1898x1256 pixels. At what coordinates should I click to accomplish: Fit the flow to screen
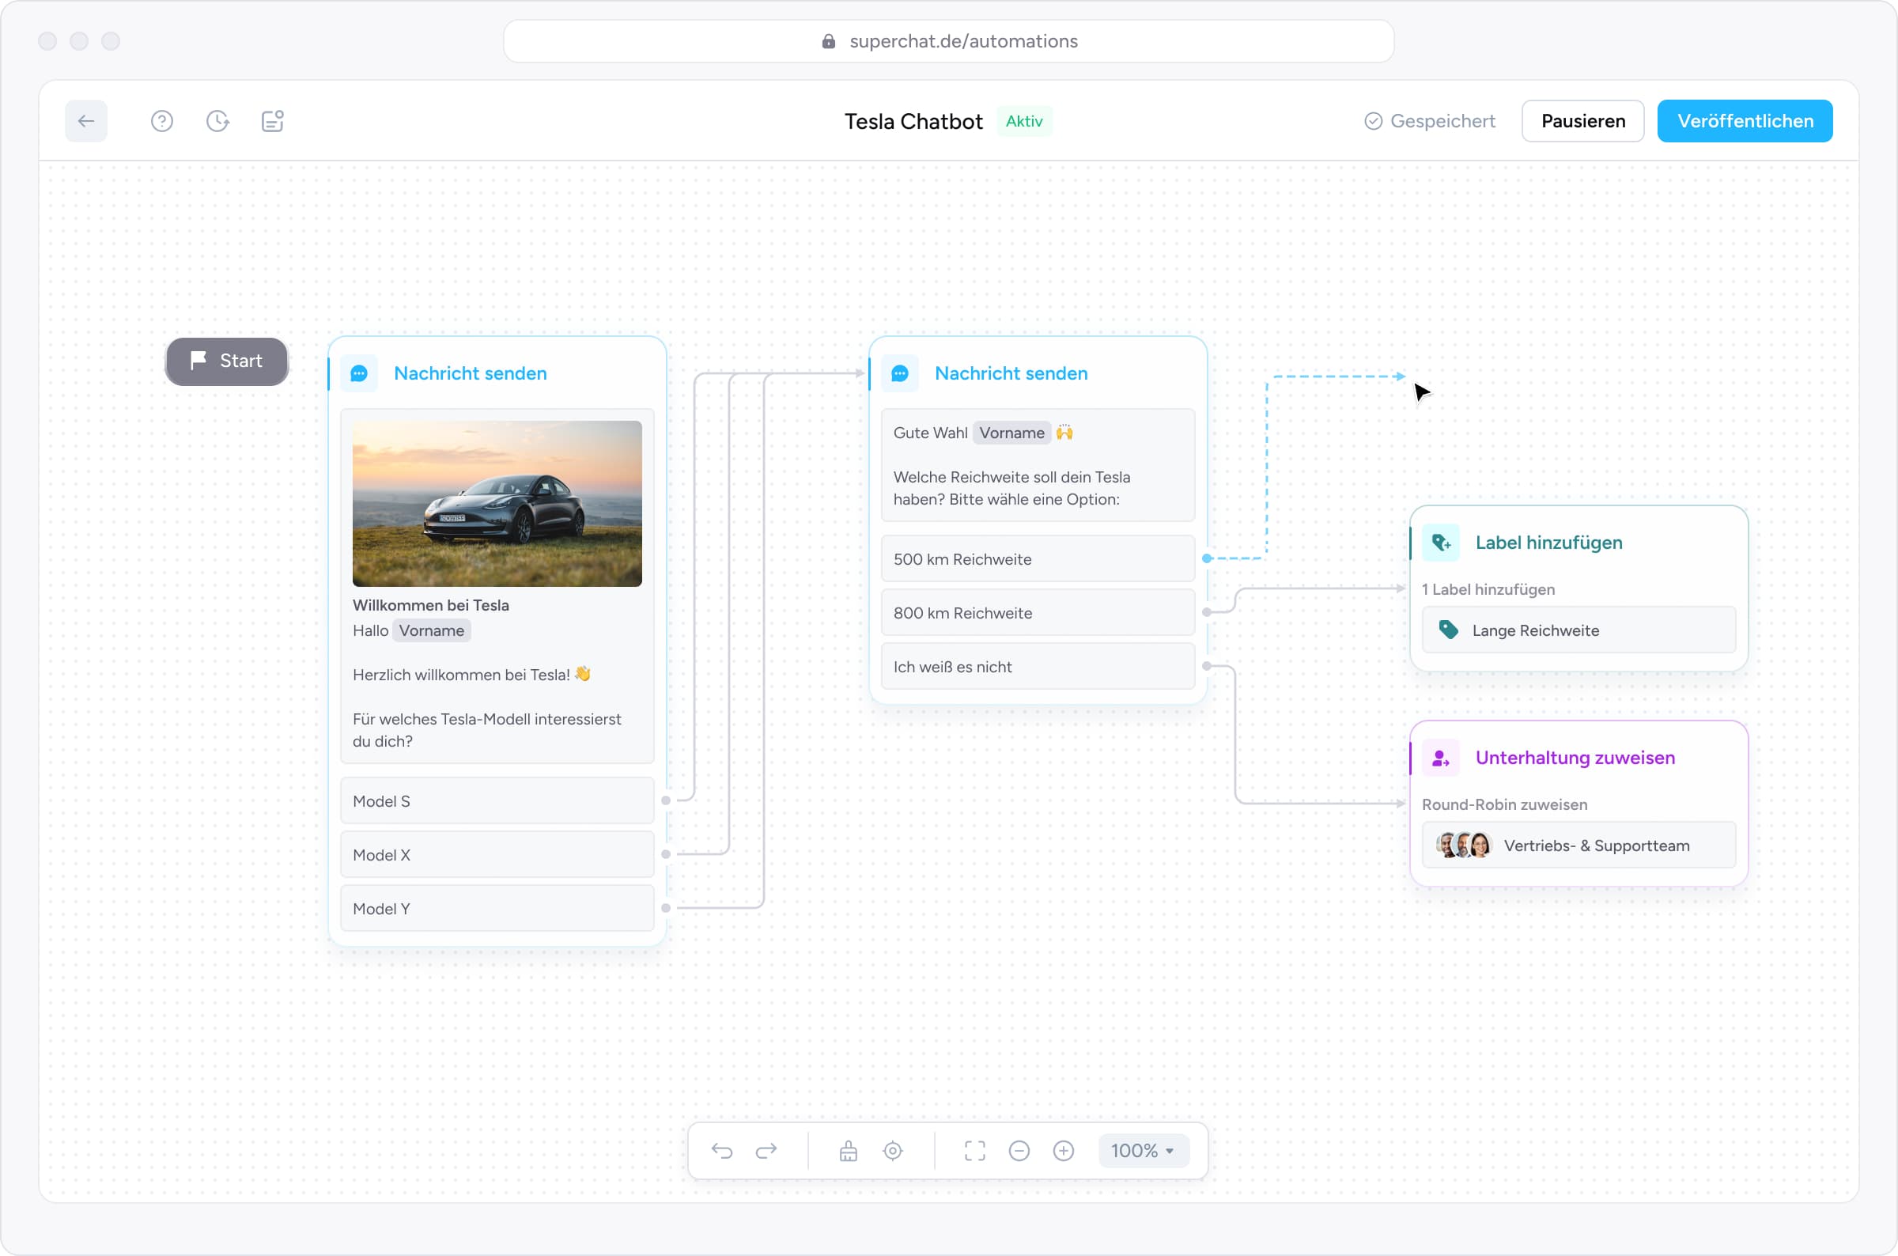(x=974, y=1151)
